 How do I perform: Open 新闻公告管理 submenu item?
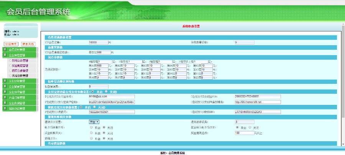pos(20,60)
